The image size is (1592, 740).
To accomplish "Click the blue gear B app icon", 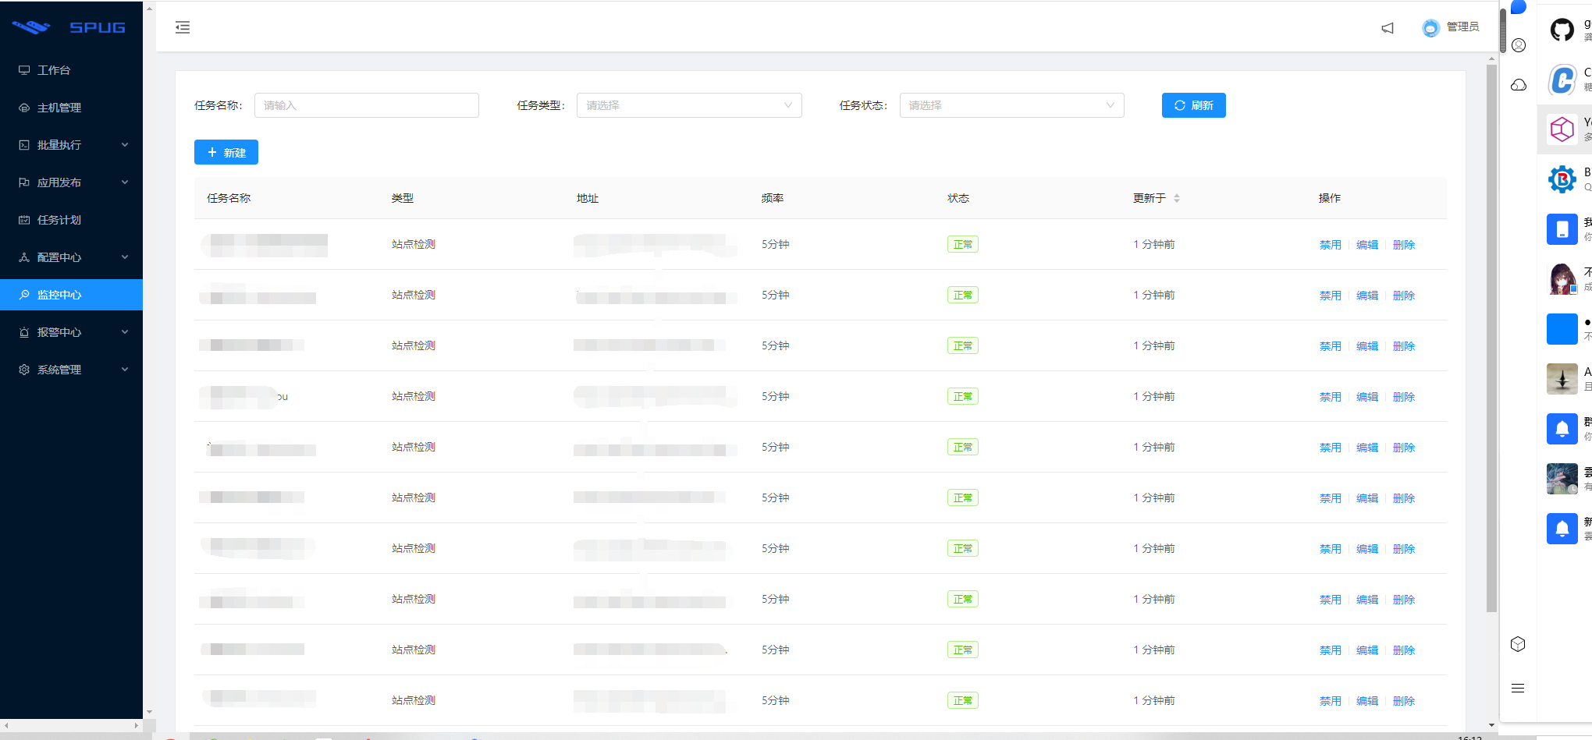I will 1562,179.
